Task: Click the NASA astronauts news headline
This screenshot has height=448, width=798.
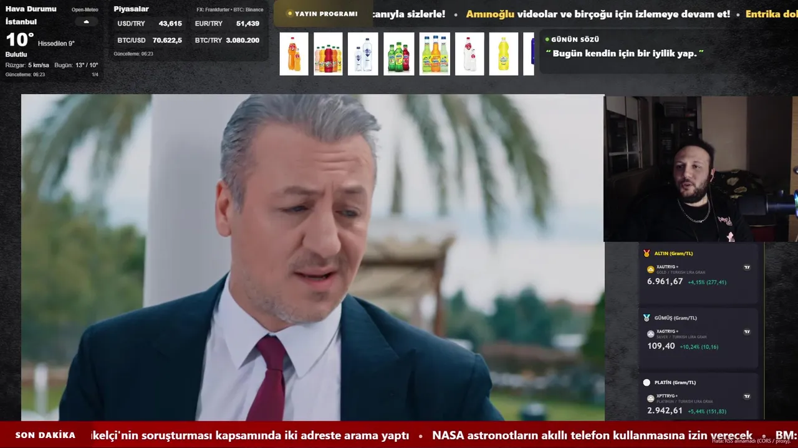Action: coord(592,436)
